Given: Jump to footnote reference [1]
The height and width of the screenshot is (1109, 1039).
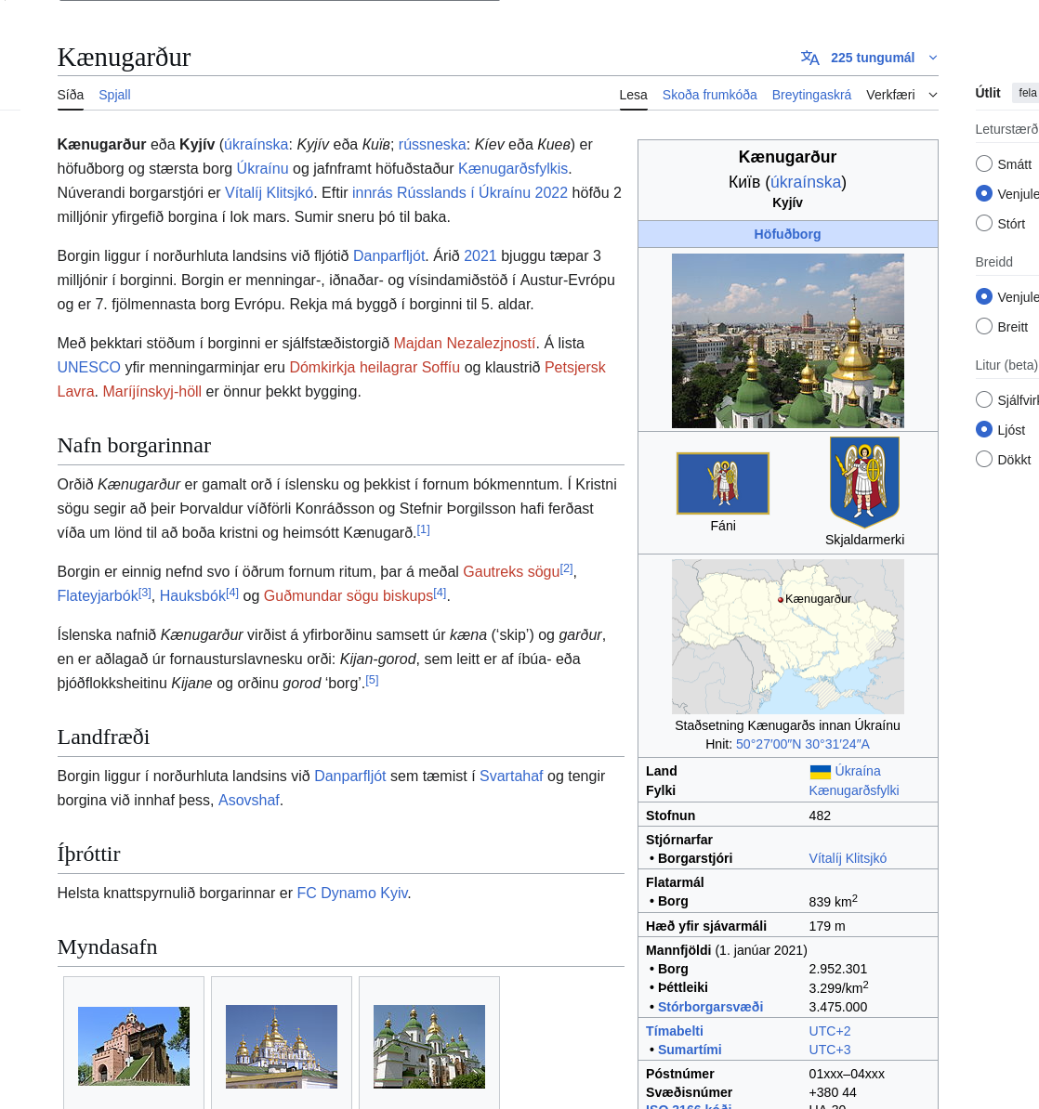Looking at the screenshot, I should [x=423, y=529].
